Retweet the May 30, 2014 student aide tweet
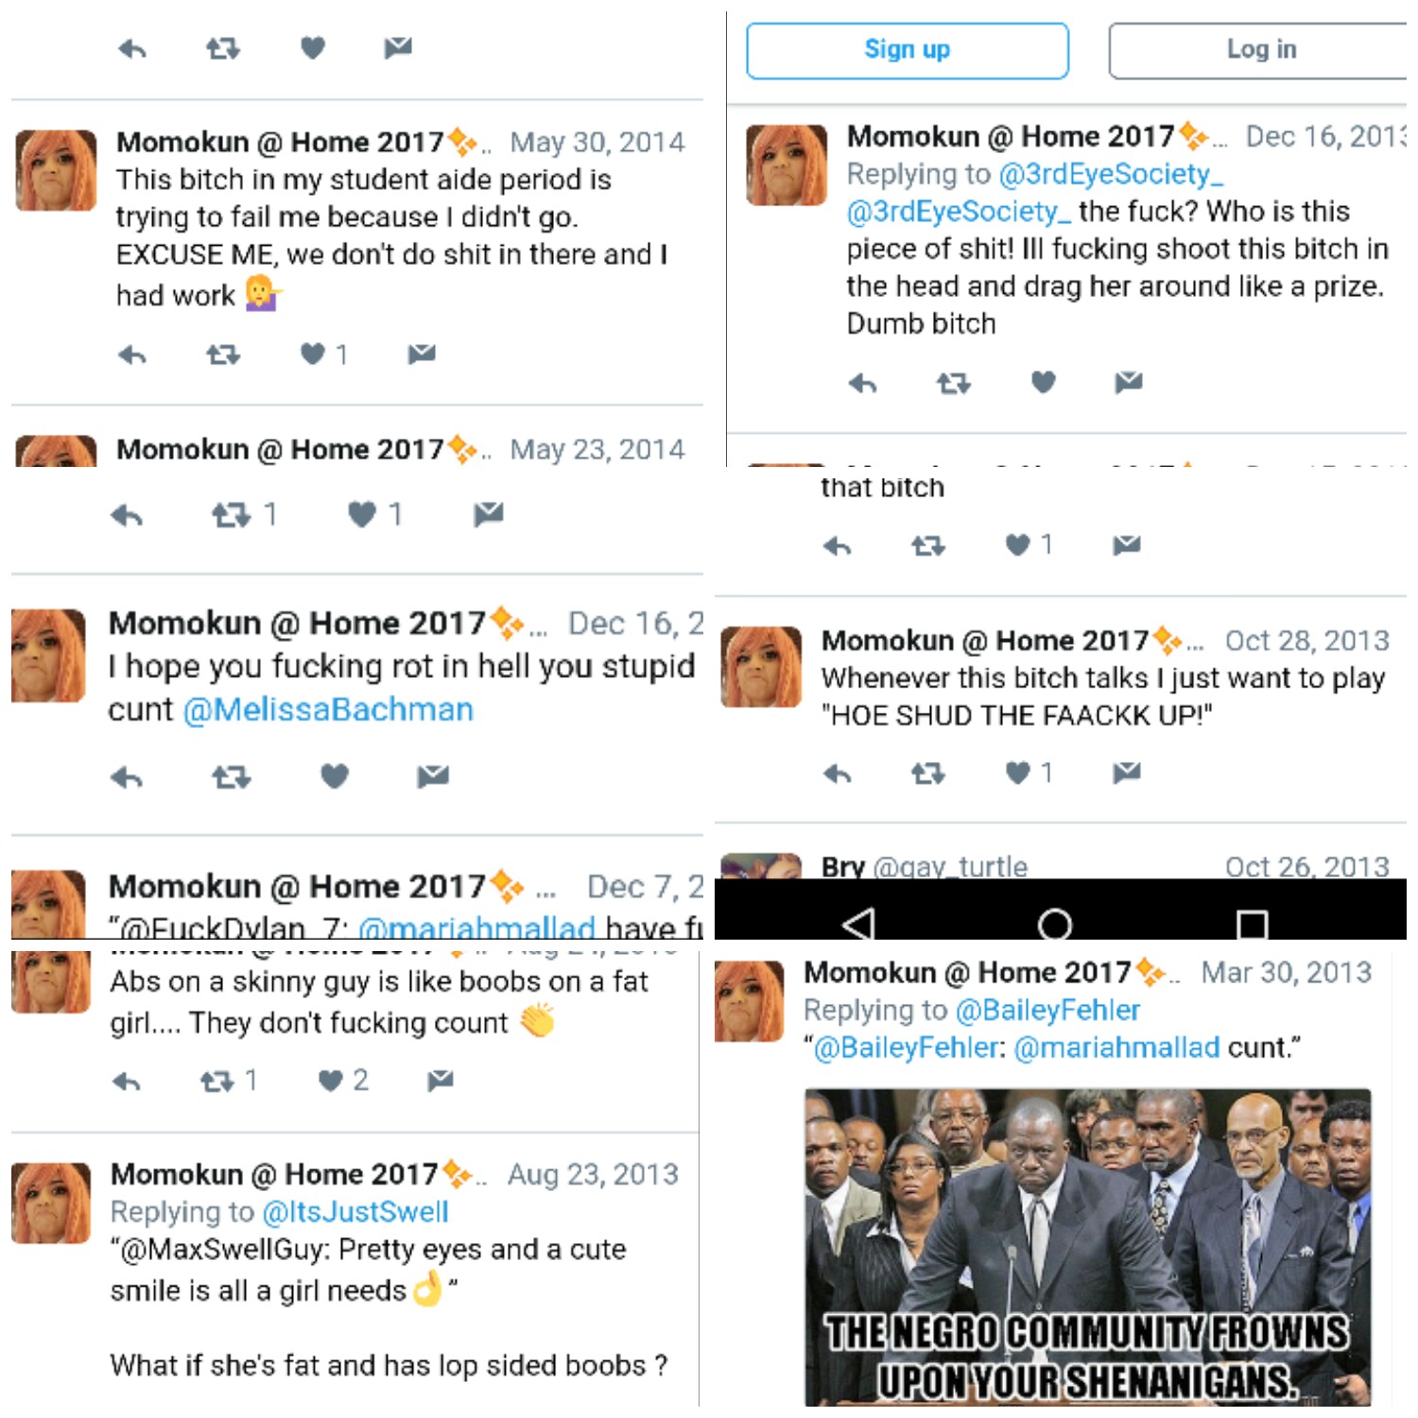Image resolution: width=1418 pixels, height=1418 pixels. pos(223,355)
